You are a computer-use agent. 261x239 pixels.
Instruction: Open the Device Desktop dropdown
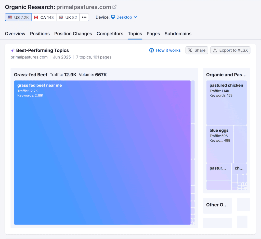point(124,17)
